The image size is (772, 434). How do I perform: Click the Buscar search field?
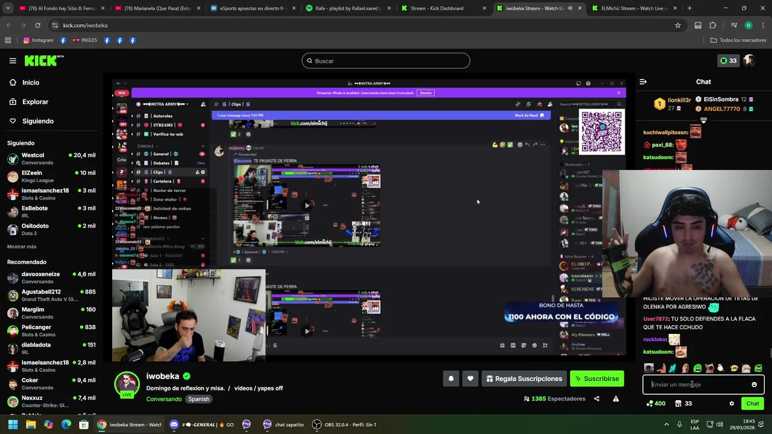386,61
